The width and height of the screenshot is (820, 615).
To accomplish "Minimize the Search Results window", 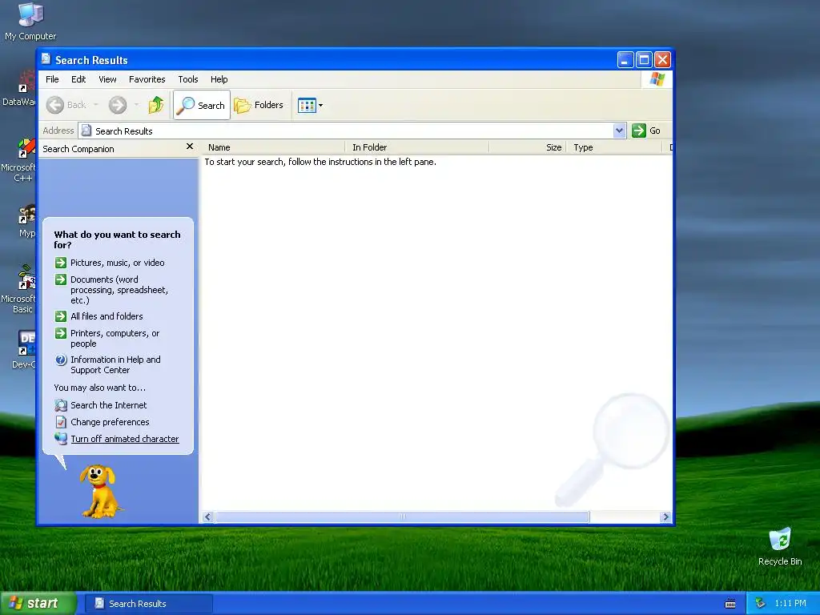I will [625, 59].
